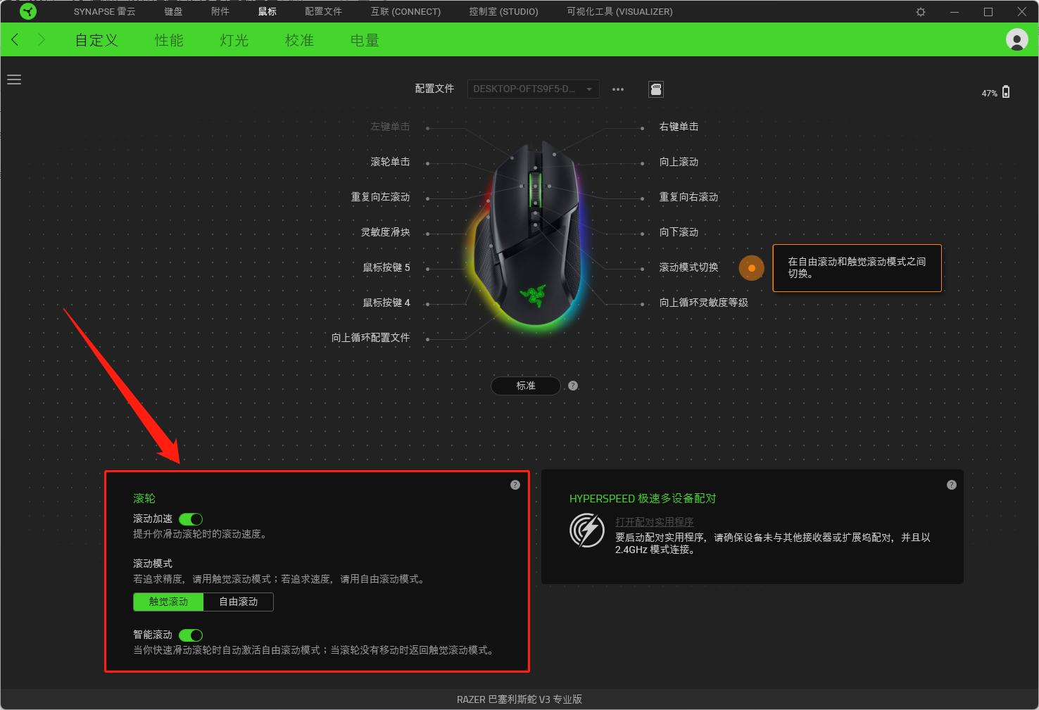Open the hamburger sidebar menu

(14, 80)
